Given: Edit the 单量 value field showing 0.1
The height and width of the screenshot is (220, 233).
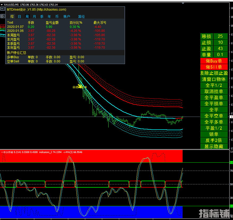Looking at the screenshot, I should (x=220, y=55).
